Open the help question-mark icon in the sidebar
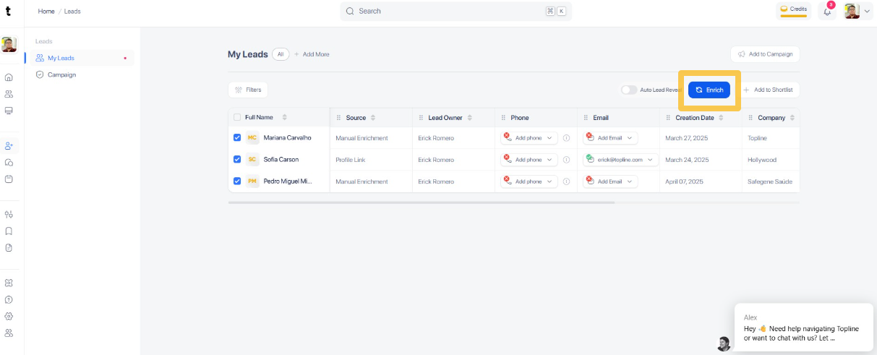This screenshot has height=355, width=877. (x=9, y=299)
